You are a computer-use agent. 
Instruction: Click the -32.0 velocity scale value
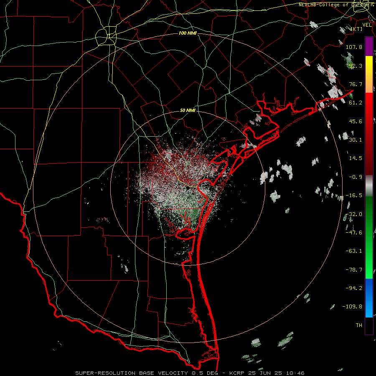pyautogui.click(x=354, y=214)
